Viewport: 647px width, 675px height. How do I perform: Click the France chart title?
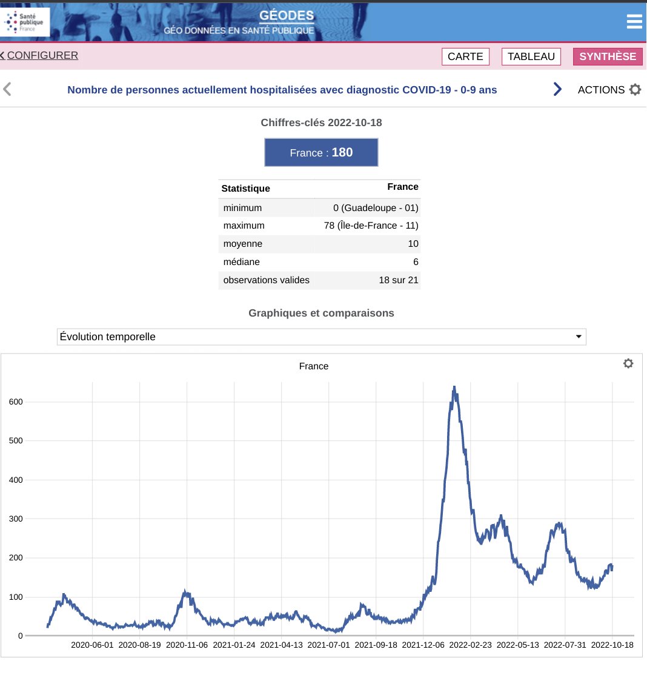coord(313,366)
